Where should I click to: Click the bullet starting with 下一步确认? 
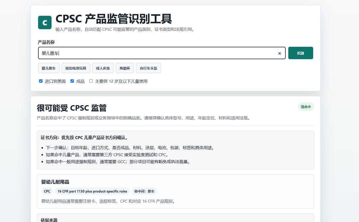130,148
